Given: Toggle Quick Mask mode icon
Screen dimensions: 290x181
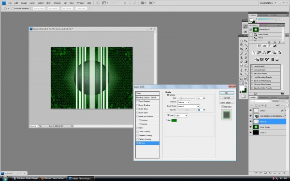Looking at the screenshot, I should (x=244, y=96).
